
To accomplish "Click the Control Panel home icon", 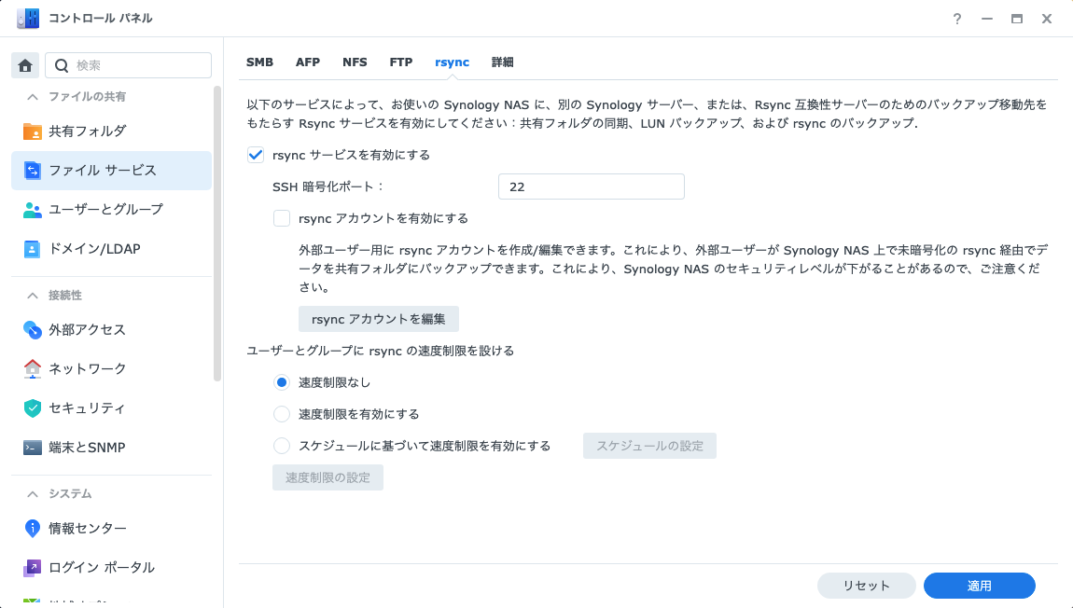I will pyautogui.click(x=25, y=65).
